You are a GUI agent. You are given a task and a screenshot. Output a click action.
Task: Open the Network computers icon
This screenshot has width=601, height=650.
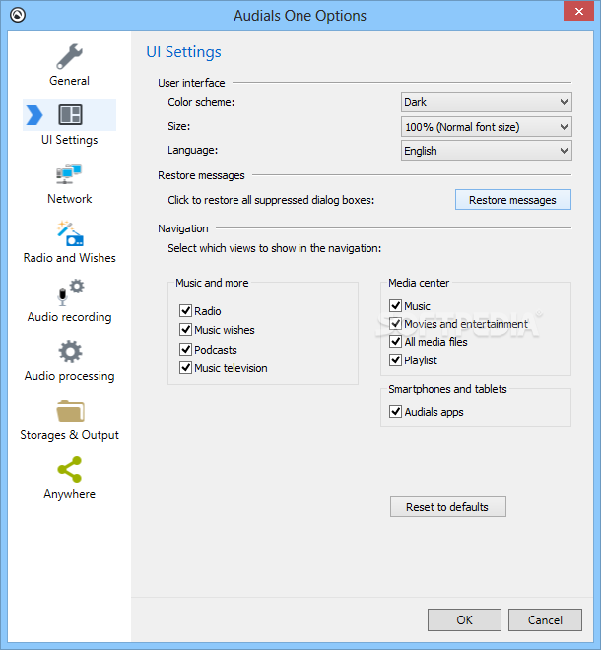(70, 175)
